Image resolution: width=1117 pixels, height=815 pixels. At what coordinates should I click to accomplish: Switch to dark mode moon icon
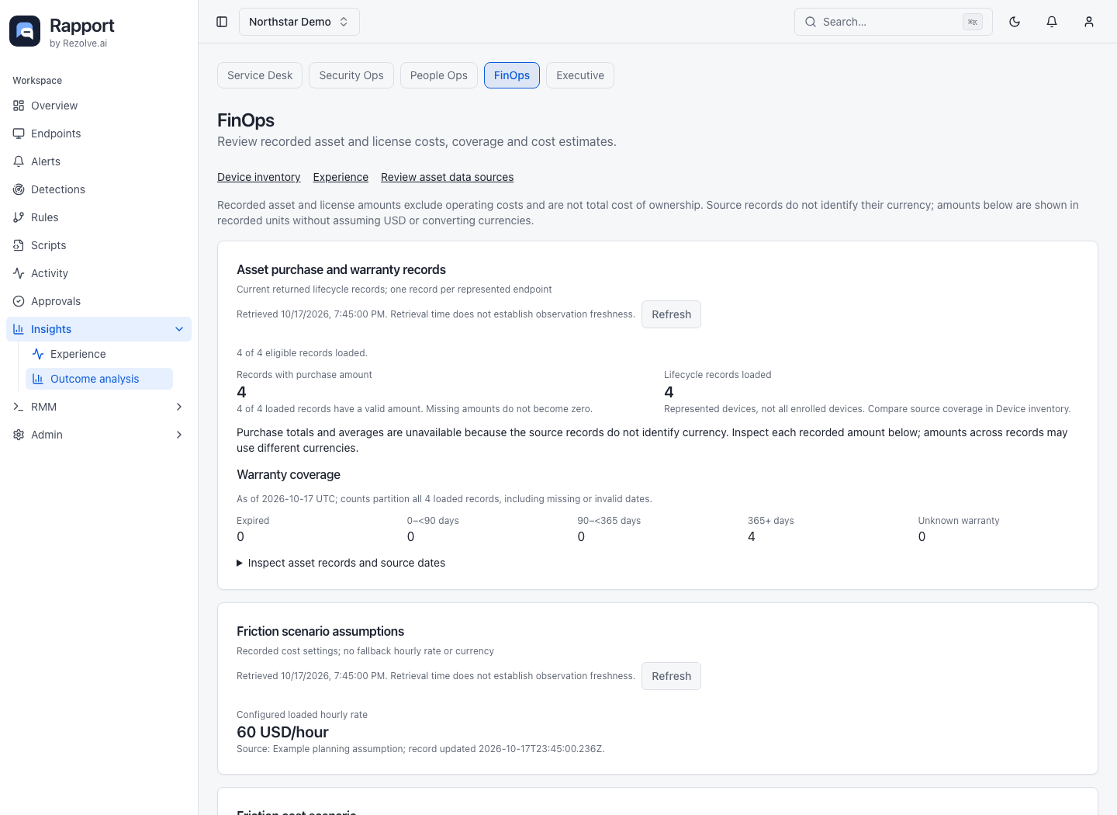point(1015,22)
